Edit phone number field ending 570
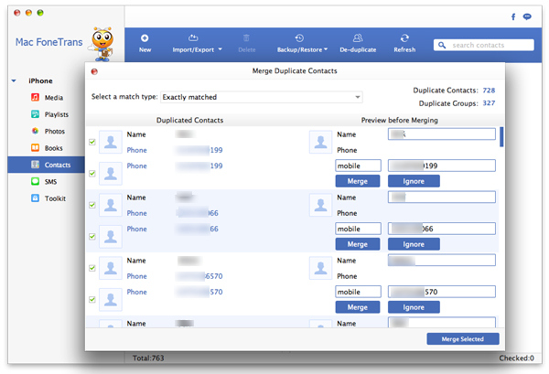 (442, 292)
